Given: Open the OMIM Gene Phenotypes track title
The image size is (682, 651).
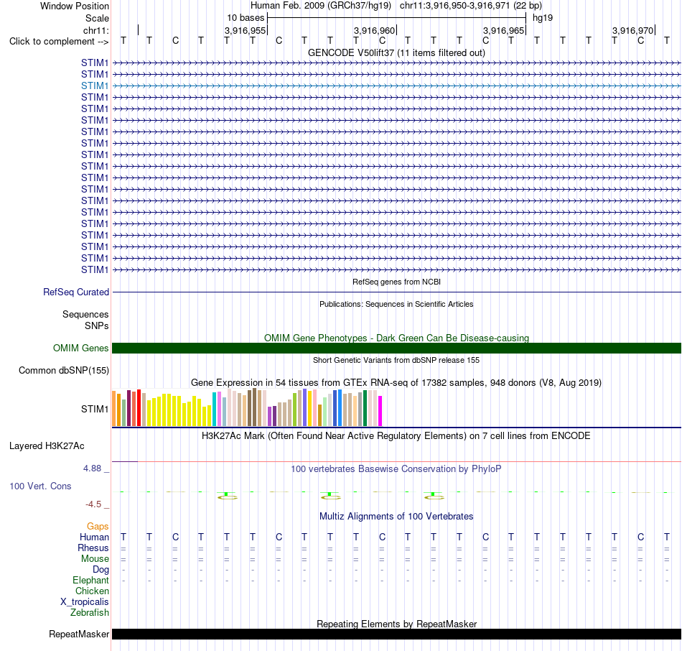Looking at the screenshot, I should (396, 338).
